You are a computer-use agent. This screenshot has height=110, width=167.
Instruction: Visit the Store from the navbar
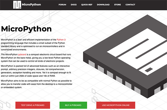[x=117, y=5]
